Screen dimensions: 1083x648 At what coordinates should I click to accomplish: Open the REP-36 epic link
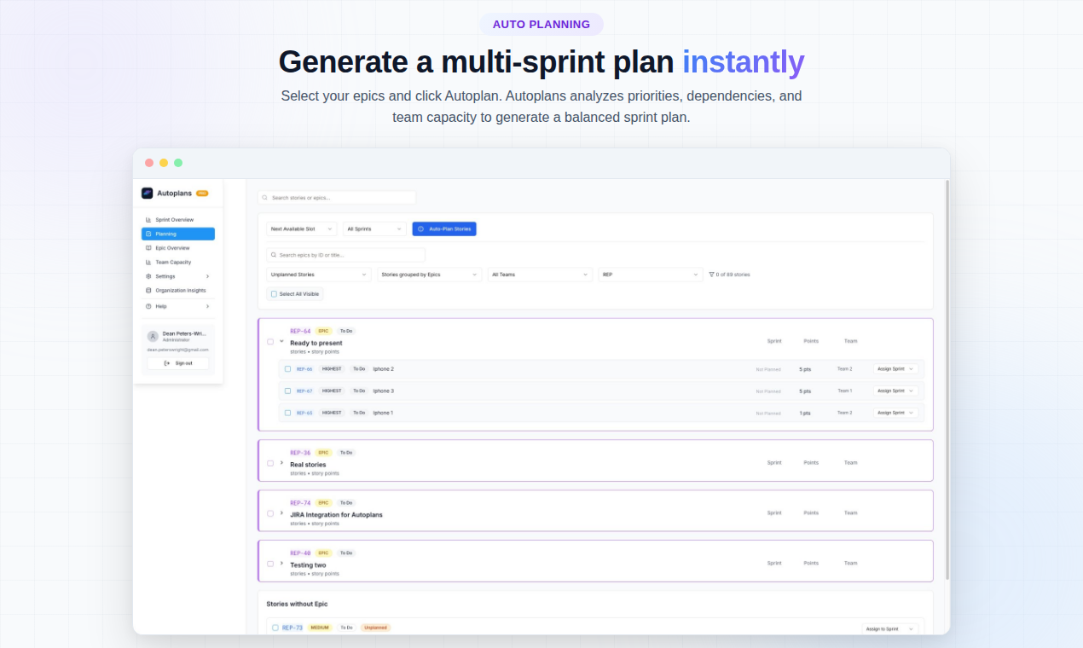(x=300, y=453)
